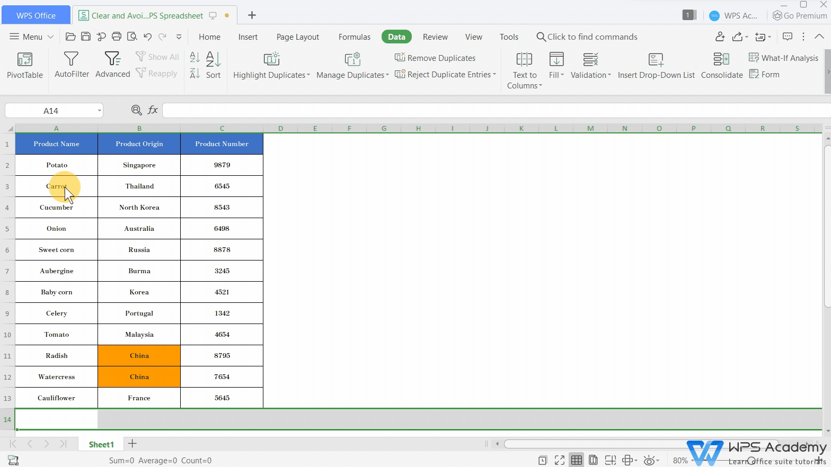Click the undo arrow
Image resolution: width=831 pixels, height=467 pixels.
coord(147,37)
